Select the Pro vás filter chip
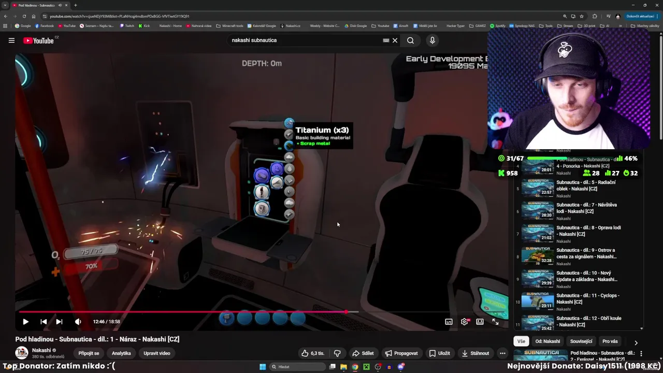 point(610,341)
